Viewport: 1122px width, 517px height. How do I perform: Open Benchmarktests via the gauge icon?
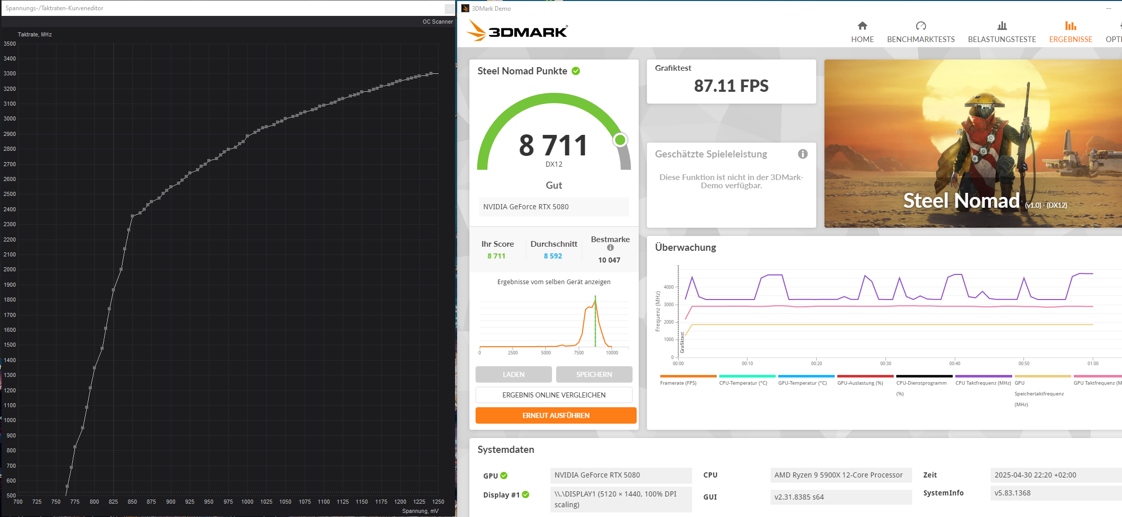pyautogui.click(x=921, y=26)
